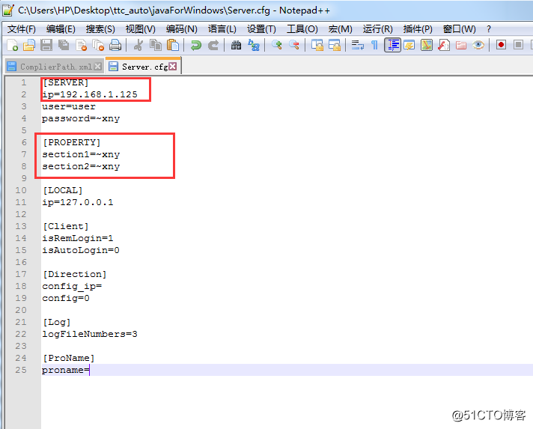Click line number 17 in the margin

[21, 274]
